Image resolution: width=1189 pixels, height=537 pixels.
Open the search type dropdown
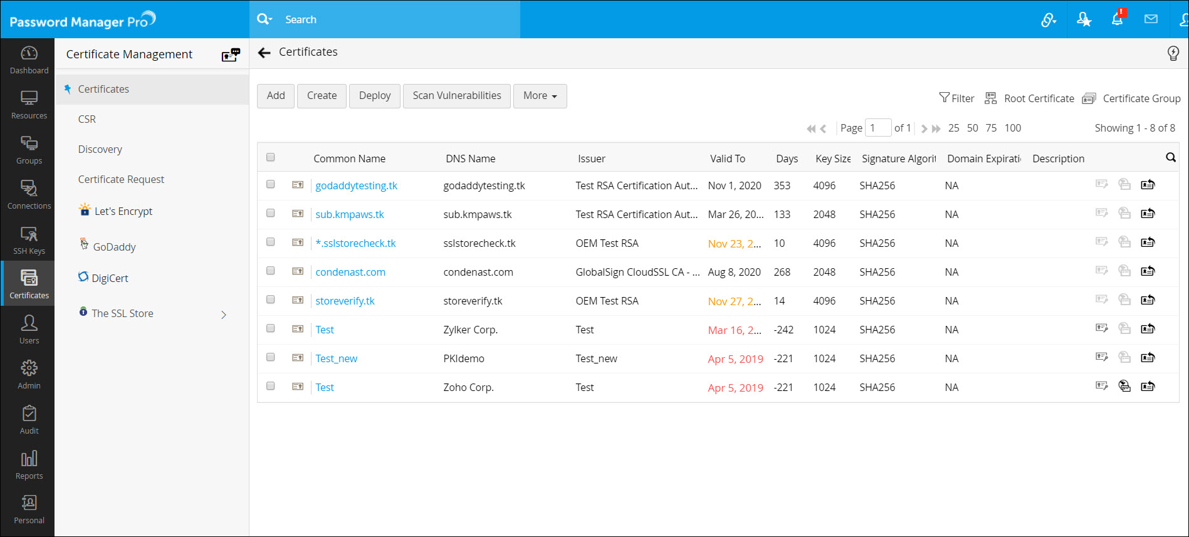point(265,19)
